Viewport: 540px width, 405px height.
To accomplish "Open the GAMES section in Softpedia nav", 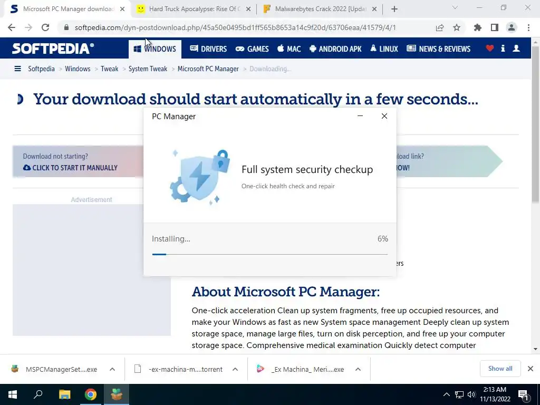I will click(x=252, y=49).
